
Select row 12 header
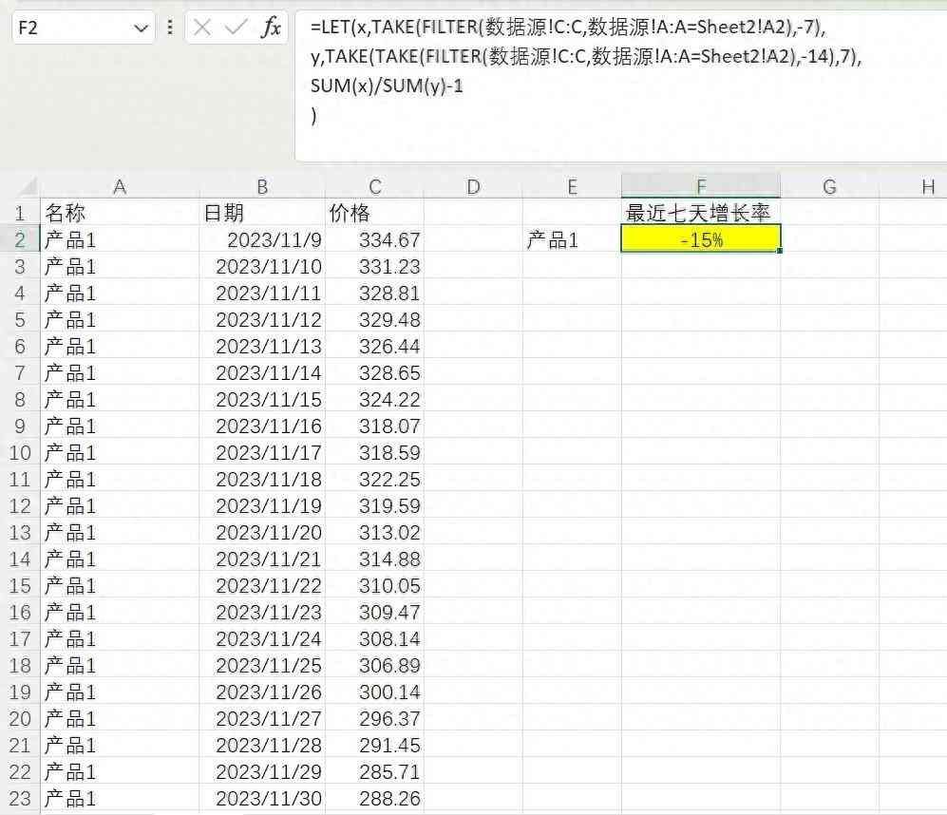pyautogui.click(x=19, y=506)
